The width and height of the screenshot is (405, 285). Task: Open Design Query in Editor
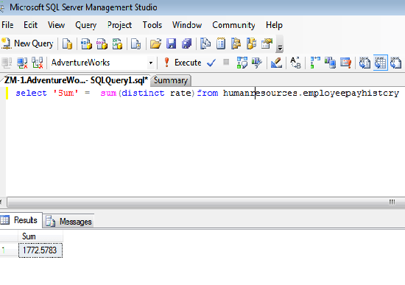pyautogui.click(x=276, y=63)
